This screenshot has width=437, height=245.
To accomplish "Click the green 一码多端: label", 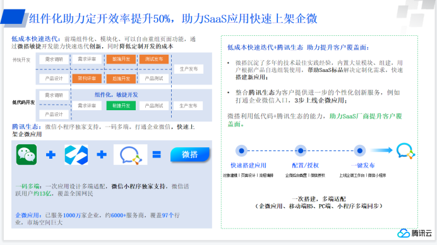I will [28, 186].
